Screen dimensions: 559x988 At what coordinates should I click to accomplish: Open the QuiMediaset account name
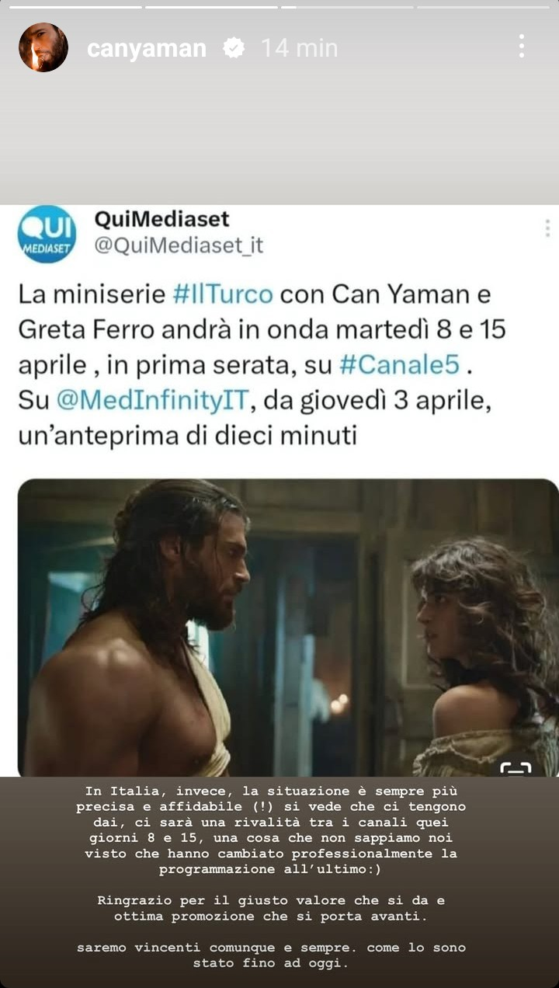point(161,219)
